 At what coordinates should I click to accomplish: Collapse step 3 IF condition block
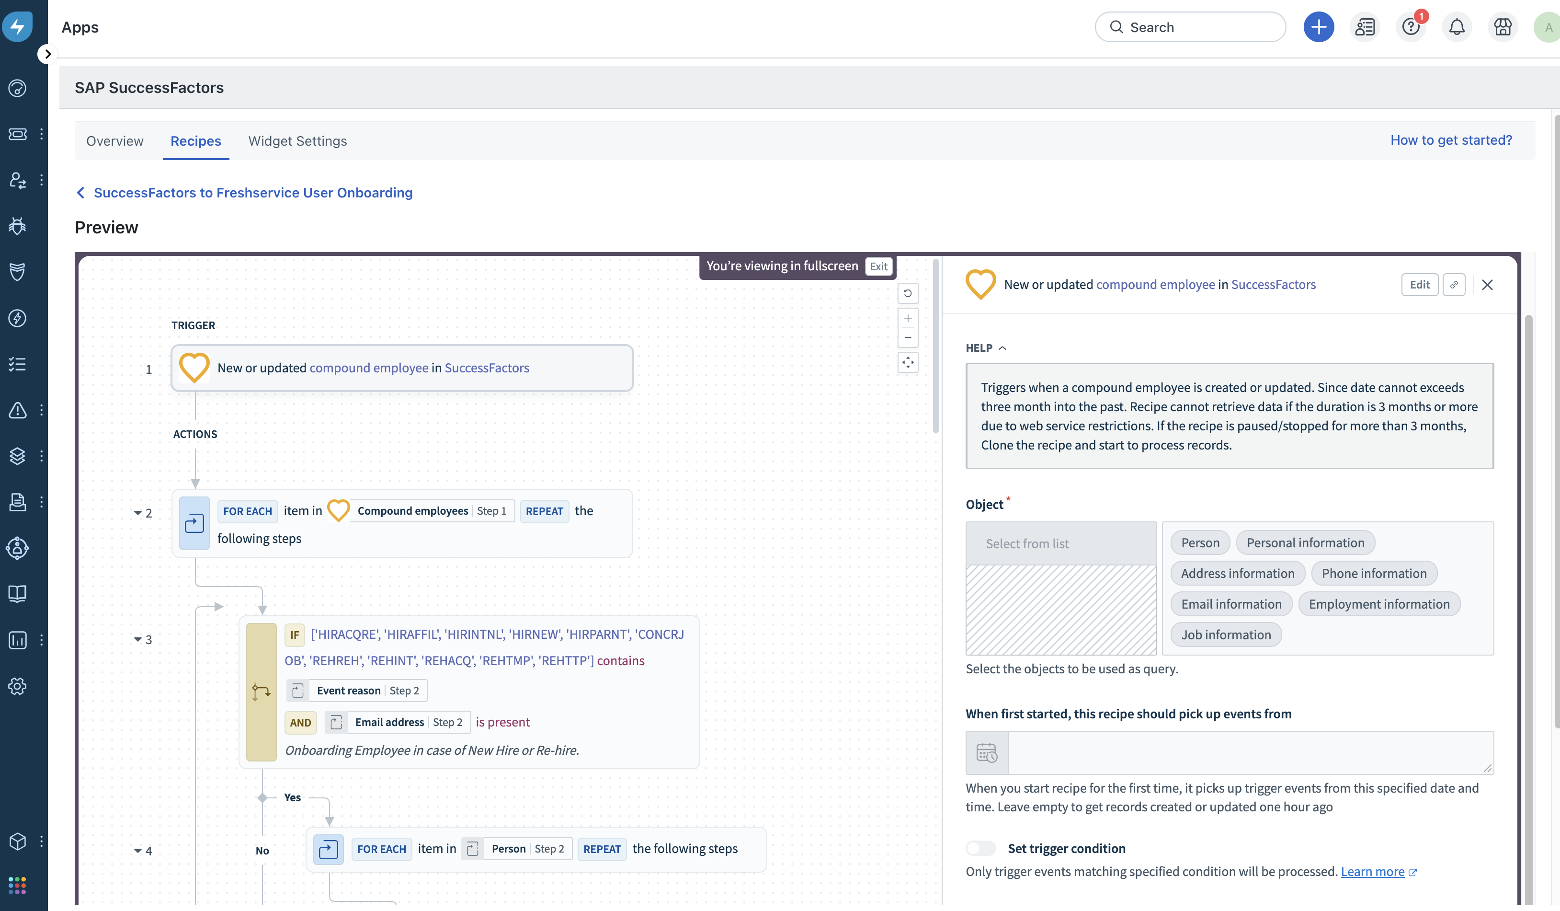click(137, 640)
